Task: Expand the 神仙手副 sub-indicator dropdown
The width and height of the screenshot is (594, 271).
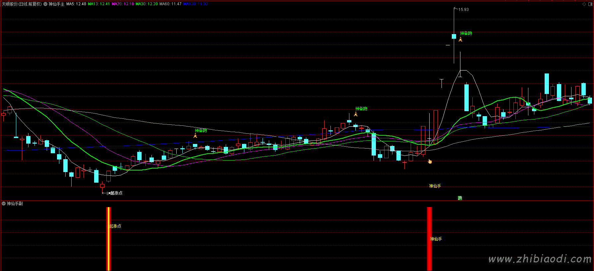Action: tap(4, 203)
